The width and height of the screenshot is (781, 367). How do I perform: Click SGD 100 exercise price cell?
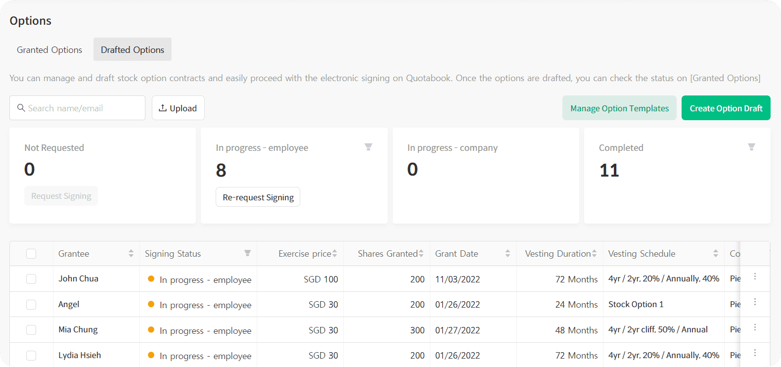pos(321,279)
